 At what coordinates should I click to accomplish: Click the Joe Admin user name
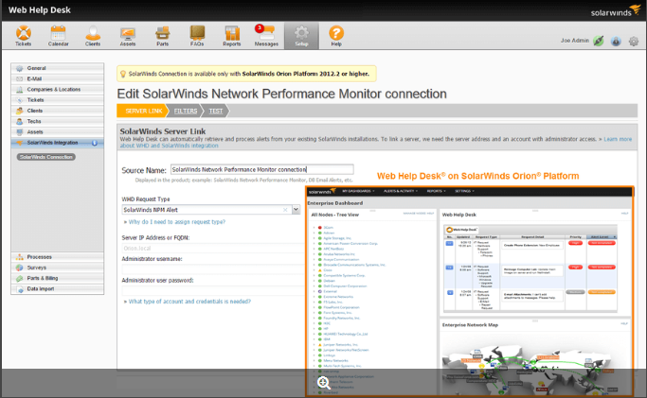[574, 41]
